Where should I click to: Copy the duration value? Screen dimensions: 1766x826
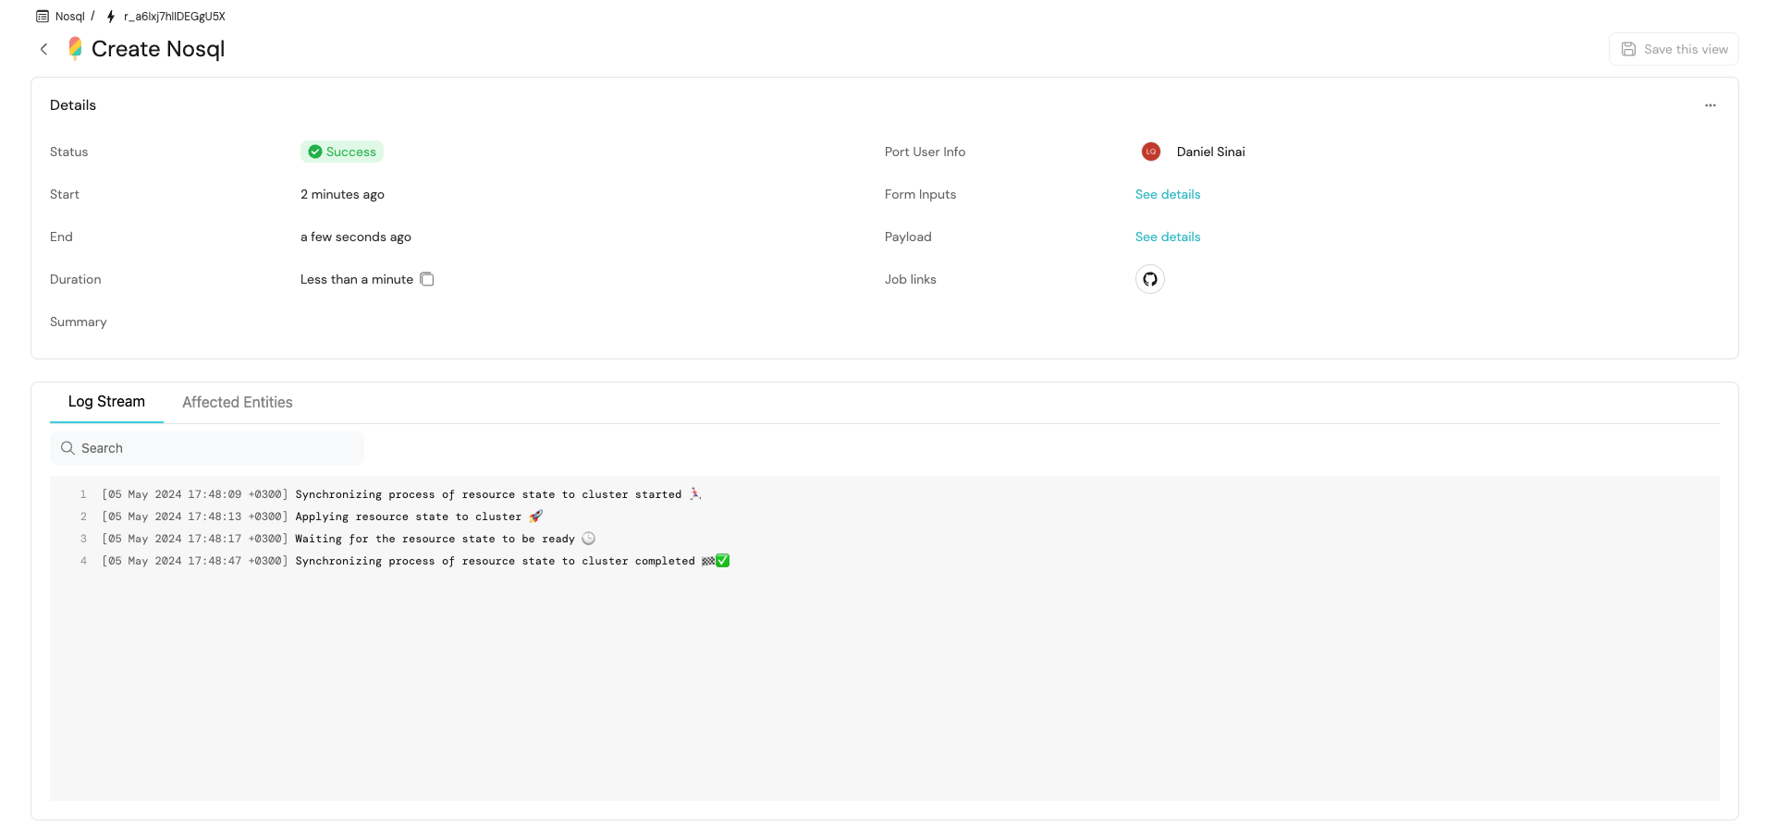coord(427,279)
